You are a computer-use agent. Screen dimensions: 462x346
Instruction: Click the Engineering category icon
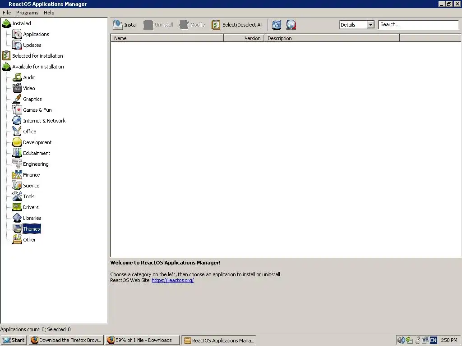17,164
